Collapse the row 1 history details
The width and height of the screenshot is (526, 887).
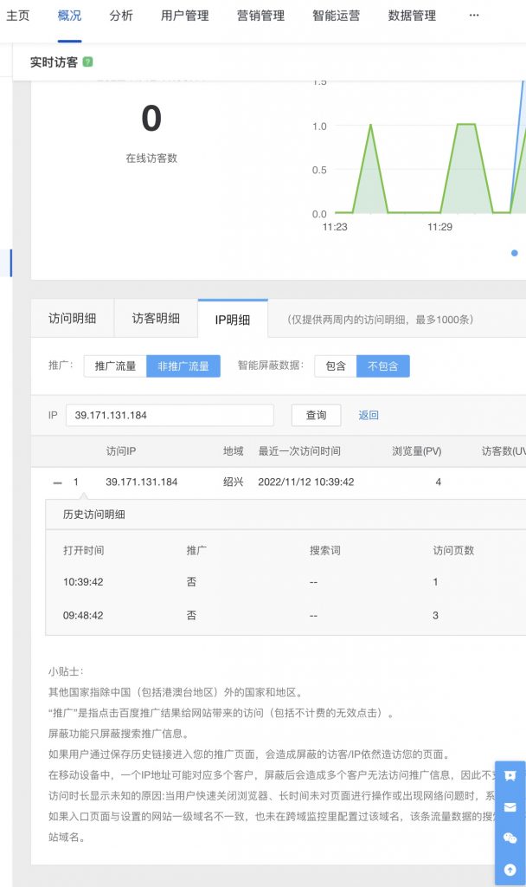pos(57,482)
